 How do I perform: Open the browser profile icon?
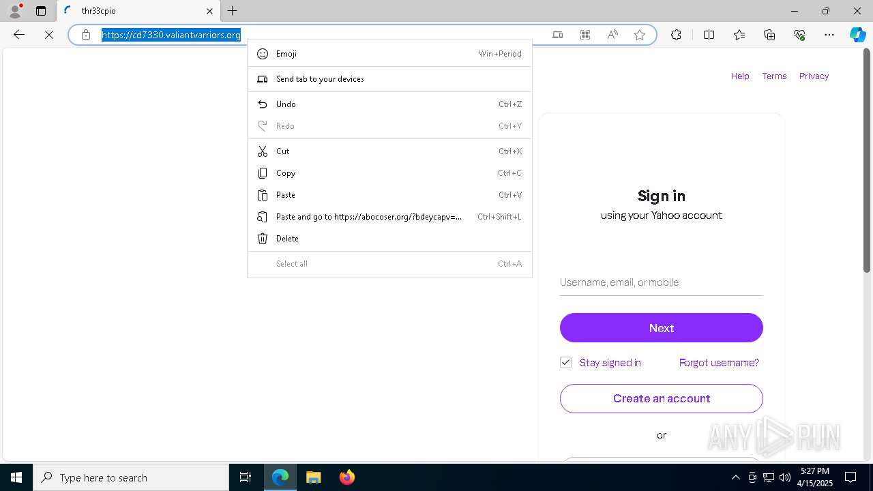[x=15, y=11]
